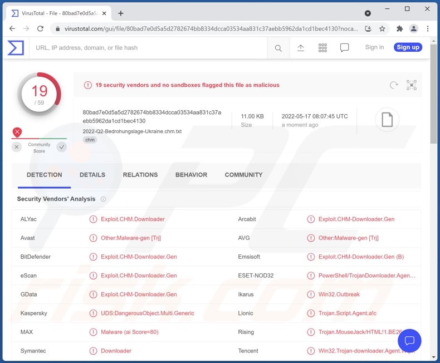Click the VirusTotal browser tab title
The height and width of the screenshot is (363, 440).
pyautogui.click(x=59, y=13)
